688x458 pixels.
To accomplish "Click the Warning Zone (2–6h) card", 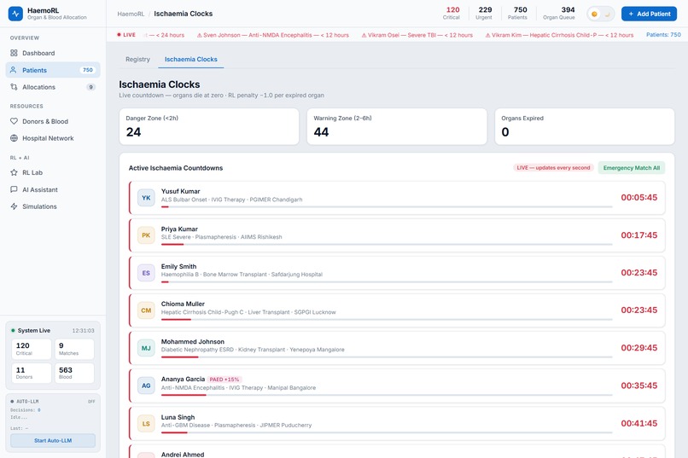I will pos(397,127).
